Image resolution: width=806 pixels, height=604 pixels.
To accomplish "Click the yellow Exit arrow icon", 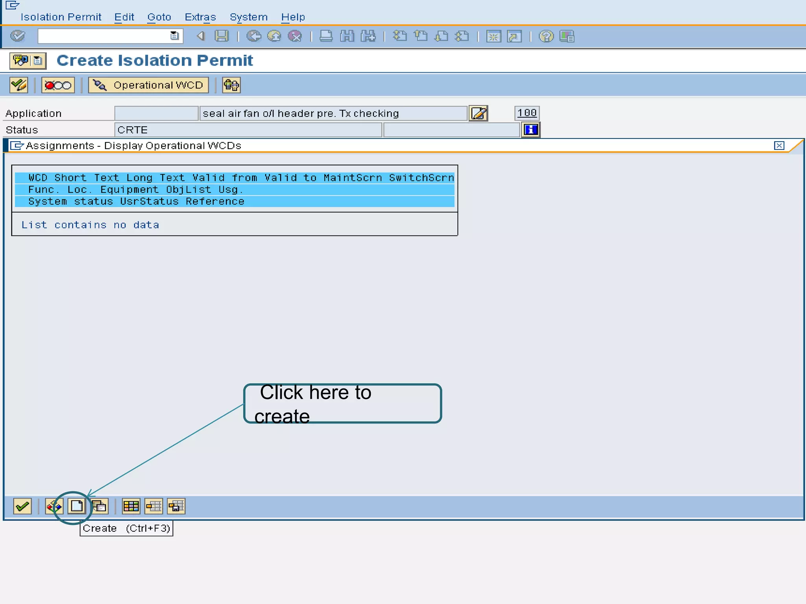I will pos(274,36).
